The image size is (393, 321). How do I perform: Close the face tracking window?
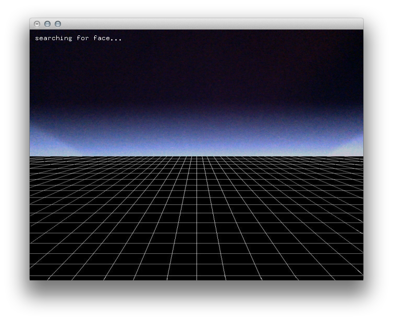tap(37, 24)
